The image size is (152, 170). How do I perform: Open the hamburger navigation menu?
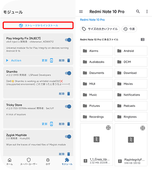coord(81,12)
